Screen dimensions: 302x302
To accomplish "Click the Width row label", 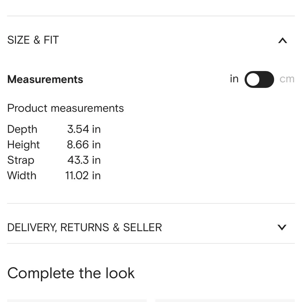I will click(22, 175).
